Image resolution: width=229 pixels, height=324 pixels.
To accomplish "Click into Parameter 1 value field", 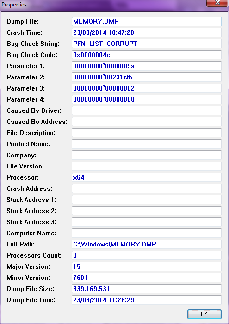I will [147, 66].
